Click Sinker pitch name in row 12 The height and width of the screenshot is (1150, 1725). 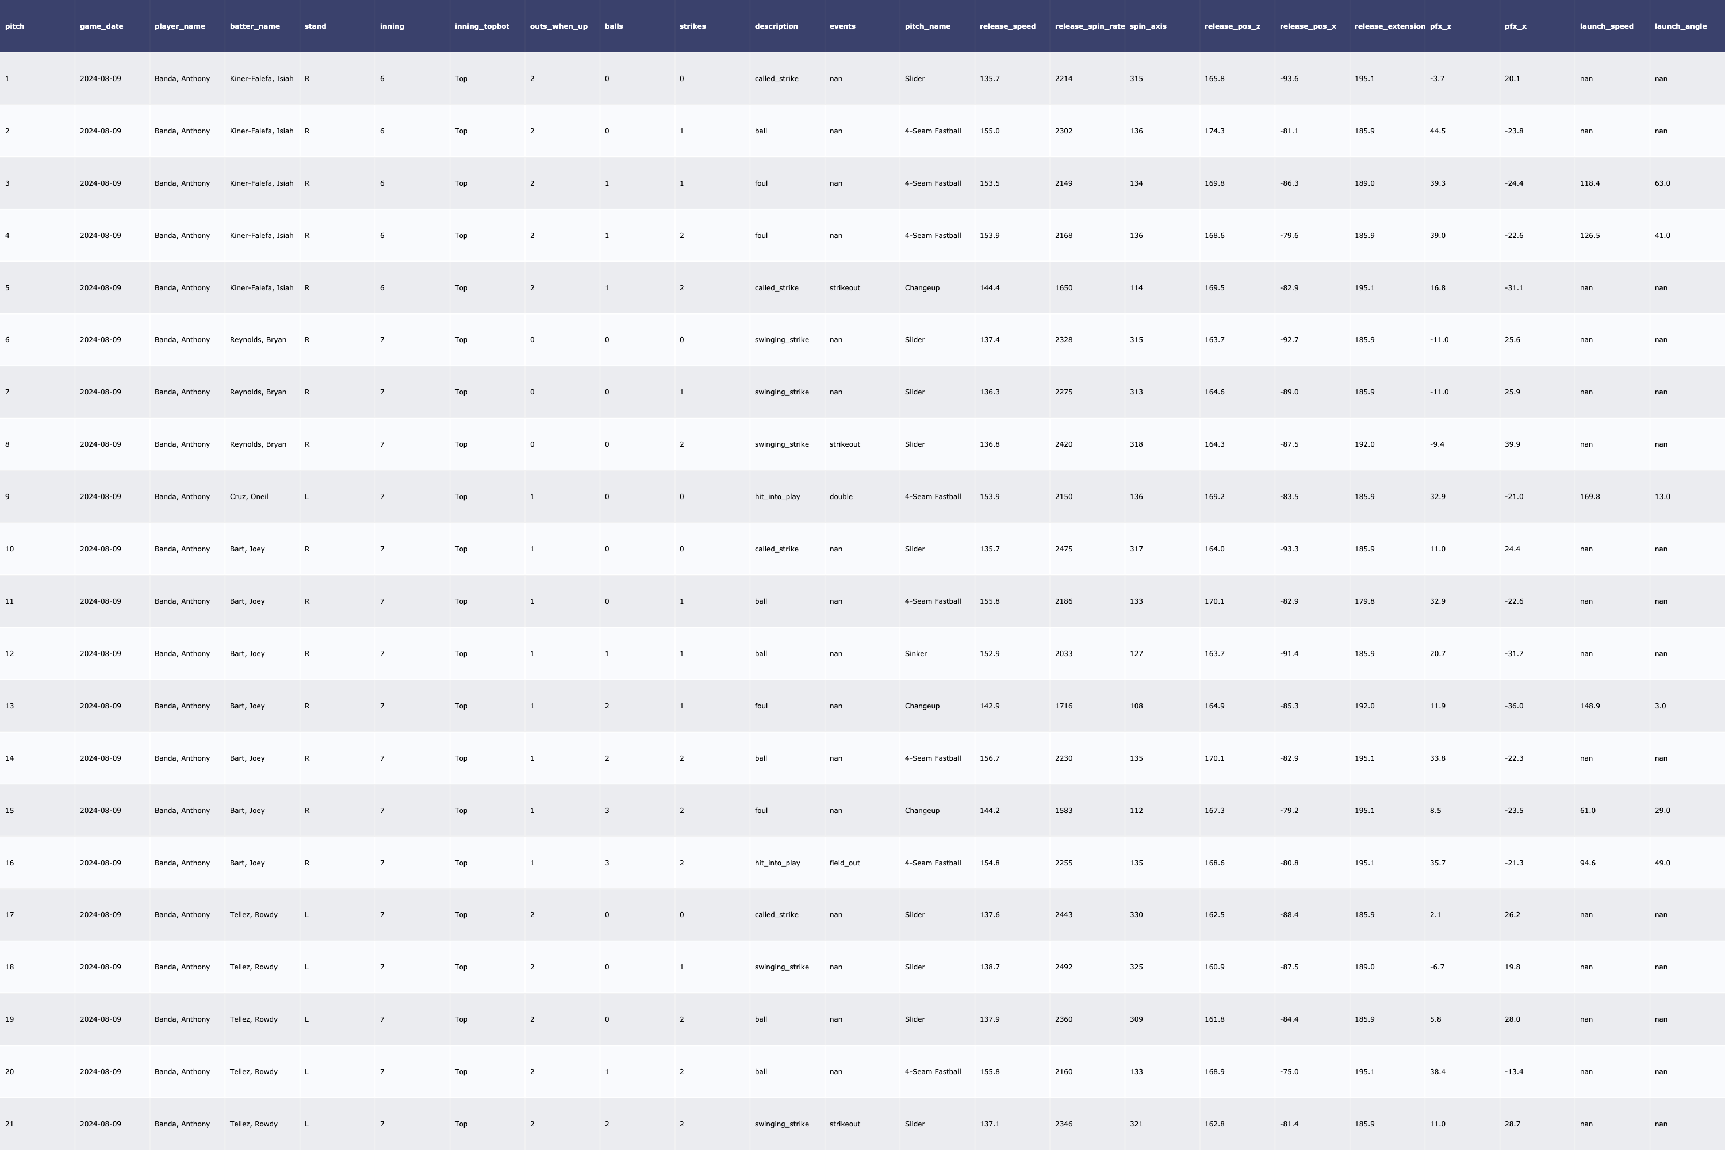click(915, 653)
